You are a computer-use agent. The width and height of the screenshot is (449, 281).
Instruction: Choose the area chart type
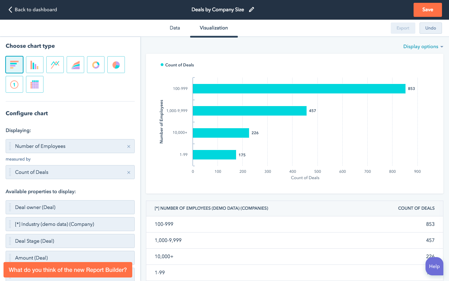point(75,65)
